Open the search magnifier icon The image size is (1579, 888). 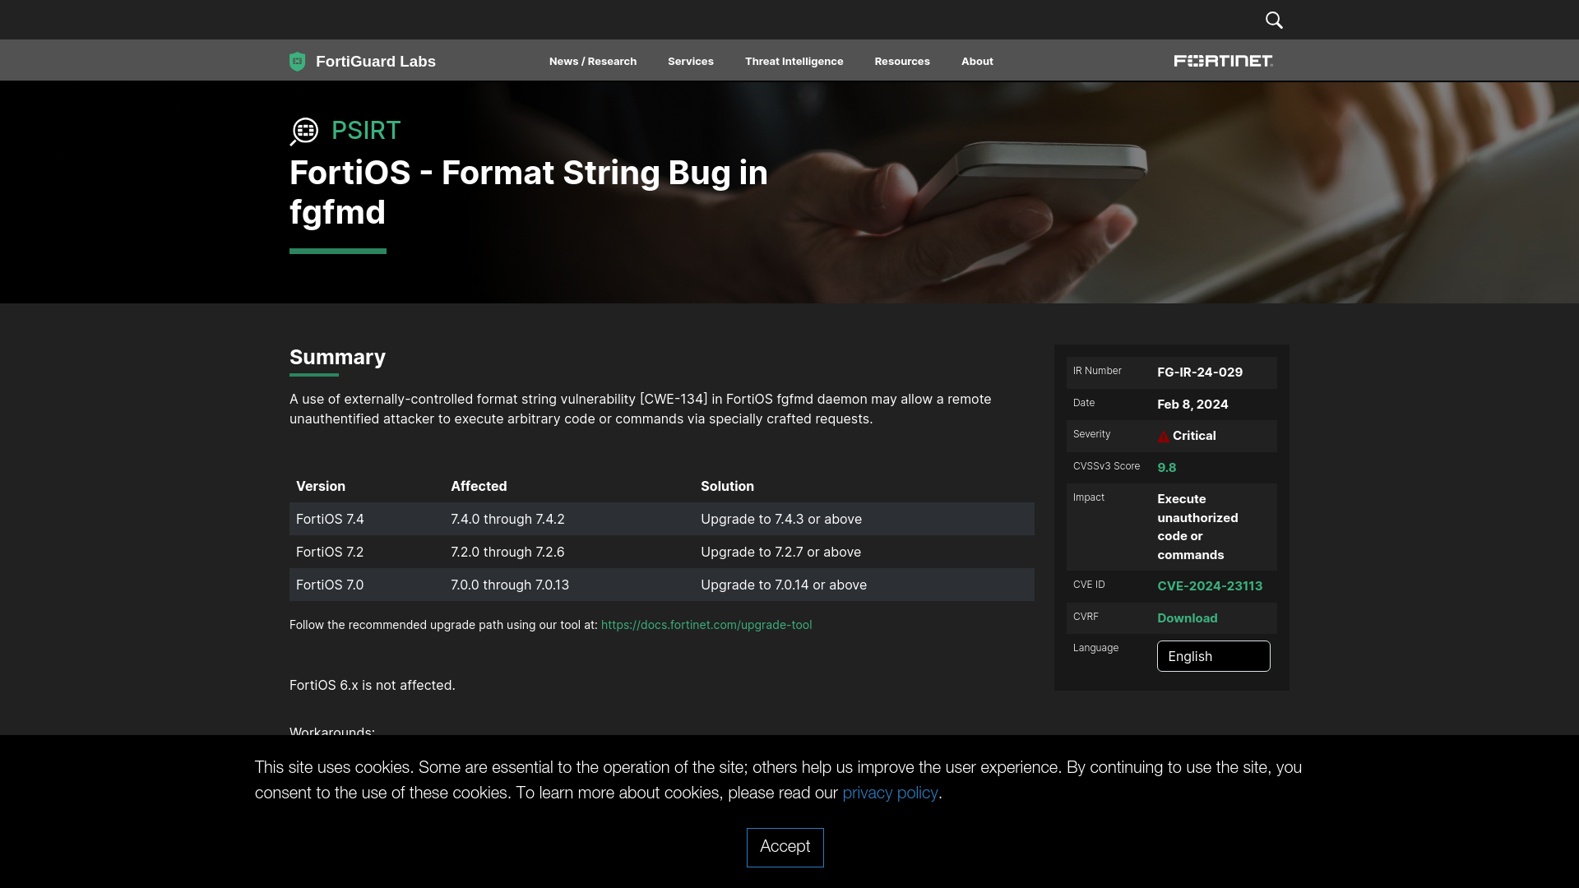tap(1274, 20)
